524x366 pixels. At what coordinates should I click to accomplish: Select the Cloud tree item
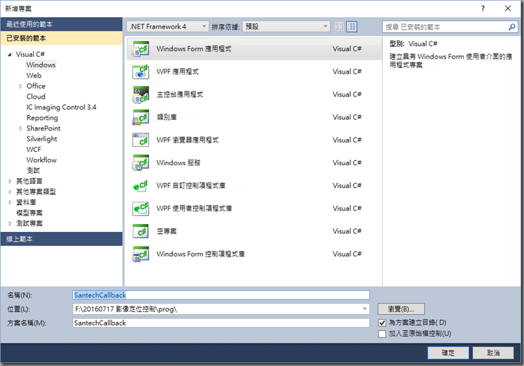click(35, 96)
